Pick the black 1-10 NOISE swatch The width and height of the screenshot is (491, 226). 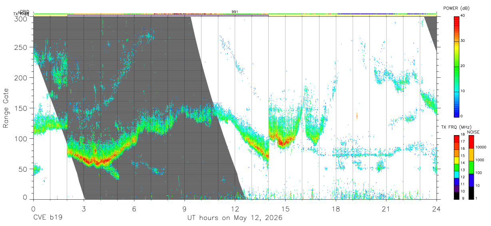click(471, 193)
